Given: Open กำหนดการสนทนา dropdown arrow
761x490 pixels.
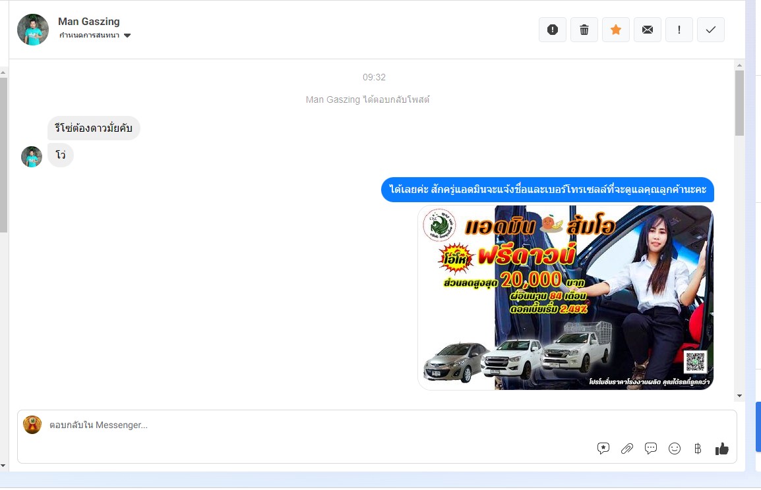Looking at the screenshot, I should [127, 36].
